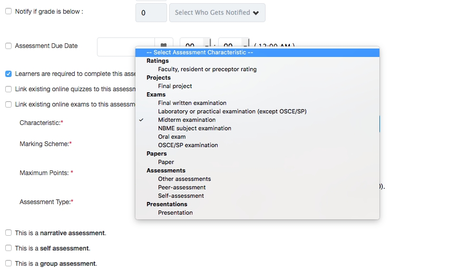Pick 'Final project' from the list
The height and width of the screenshot is (279, 459).
click(x=175, y=86)
